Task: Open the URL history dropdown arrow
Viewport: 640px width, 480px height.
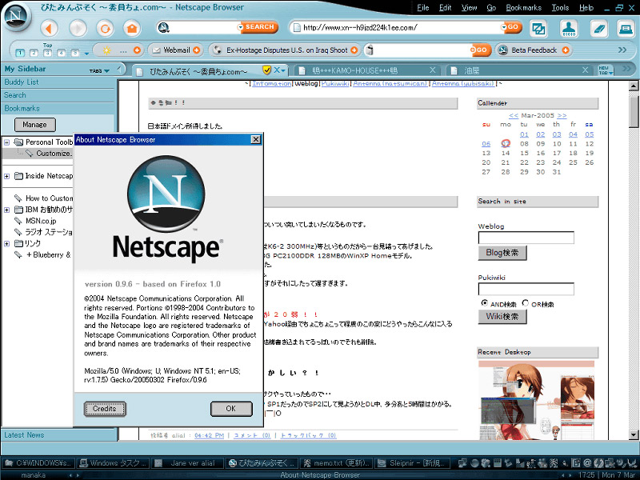Action: 503,27
